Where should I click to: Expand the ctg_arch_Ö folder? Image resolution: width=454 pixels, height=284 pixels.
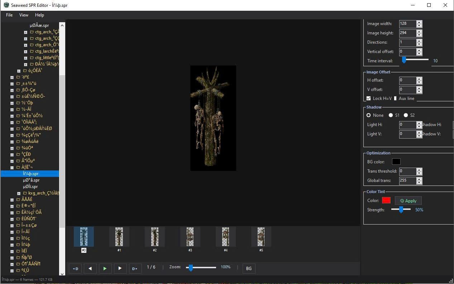[x=25, y=45]
